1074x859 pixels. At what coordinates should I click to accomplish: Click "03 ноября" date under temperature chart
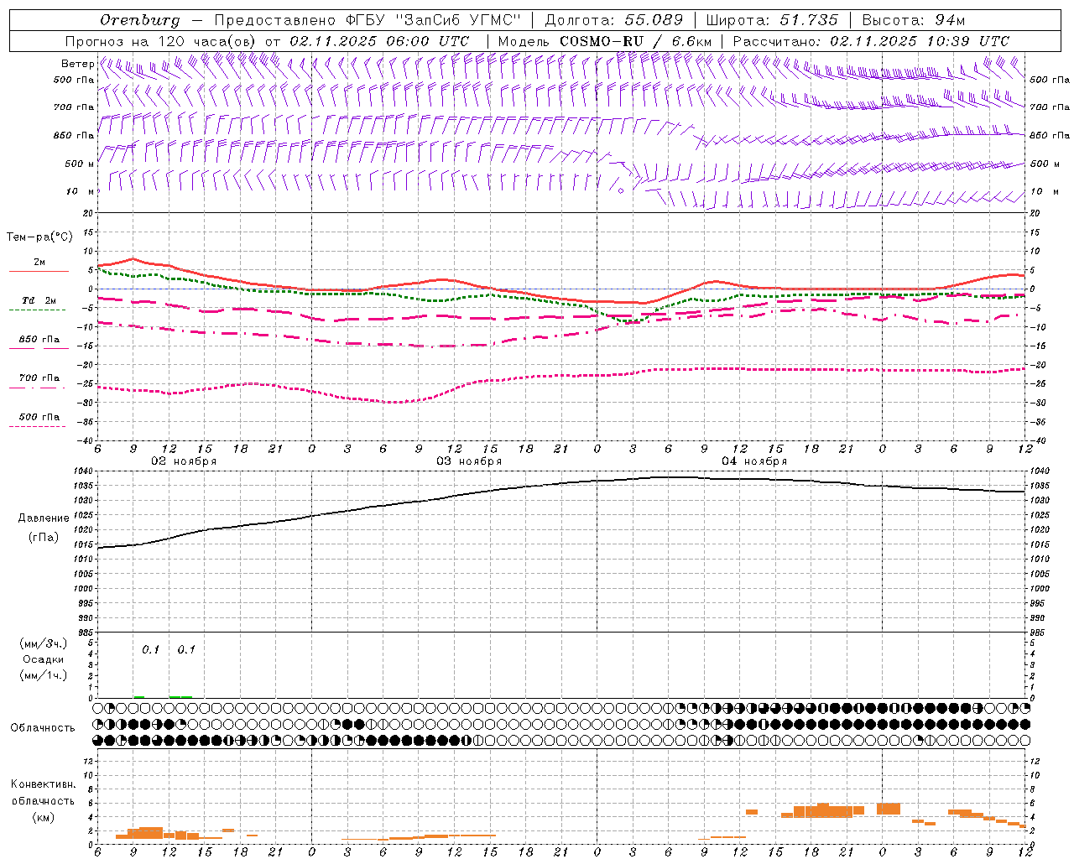469,461
